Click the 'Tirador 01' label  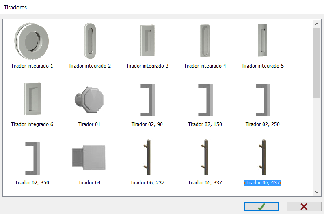[89, 124]
